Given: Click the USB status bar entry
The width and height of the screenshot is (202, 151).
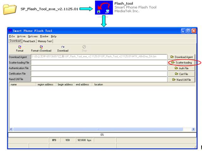Looking at the screenshot, I should 68,140.
